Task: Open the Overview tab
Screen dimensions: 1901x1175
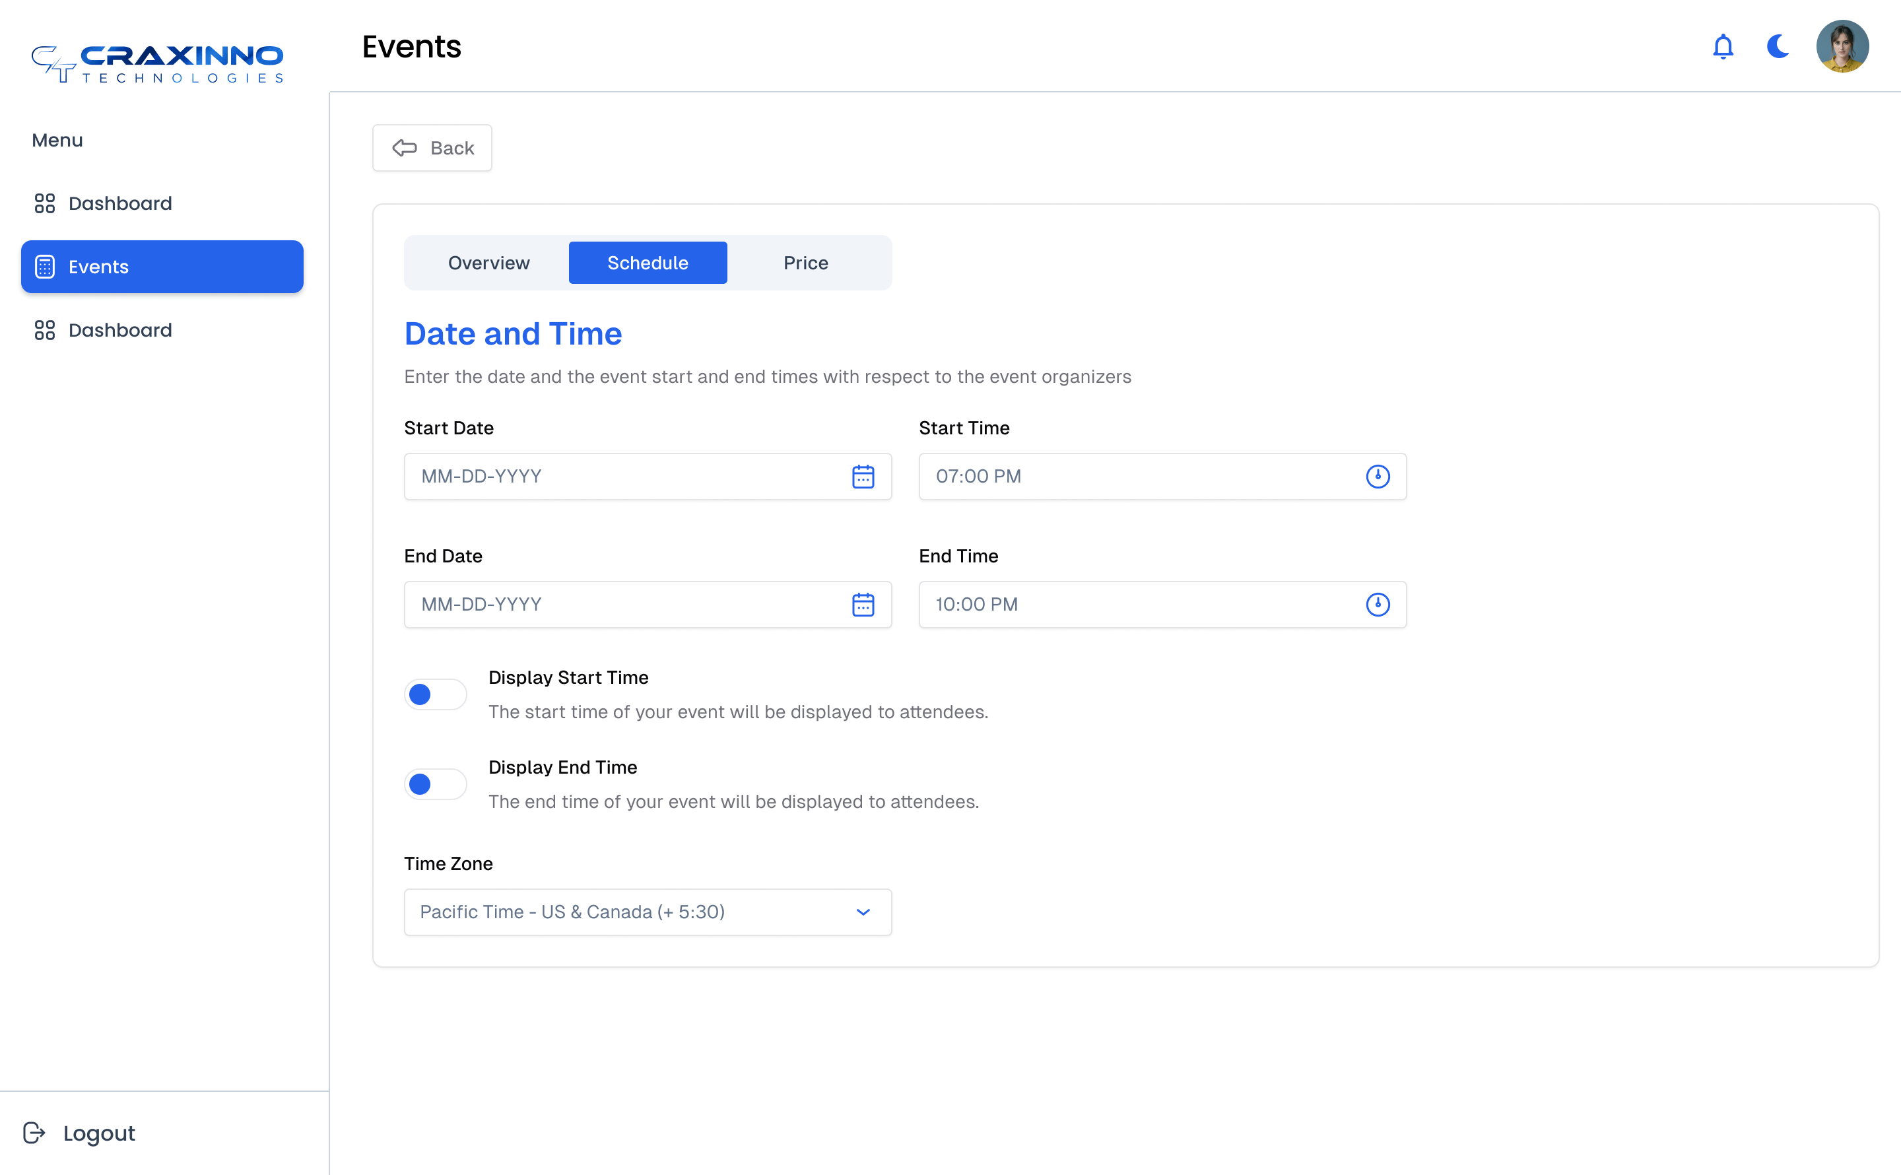Action: 488,263
